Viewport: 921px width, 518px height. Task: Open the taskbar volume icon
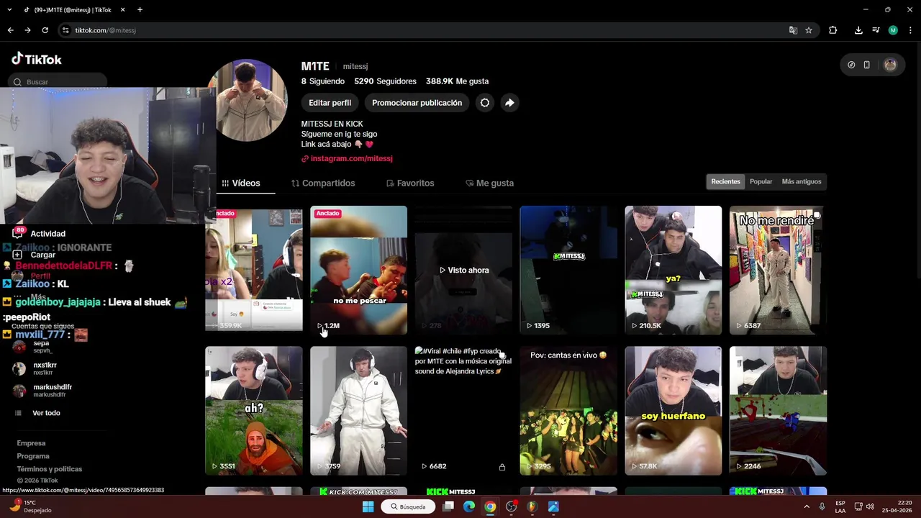tap(870, 506)
